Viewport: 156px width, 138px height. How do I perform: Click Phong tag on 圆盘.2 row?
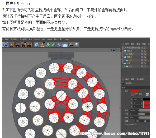(x=148, y=54)
